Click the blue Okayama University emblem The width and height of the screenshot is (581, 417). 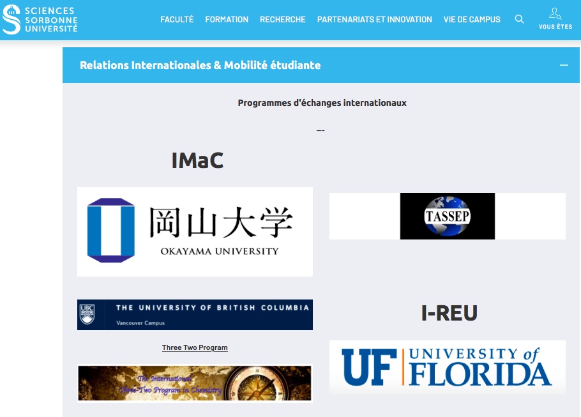(x=110, y=231)
